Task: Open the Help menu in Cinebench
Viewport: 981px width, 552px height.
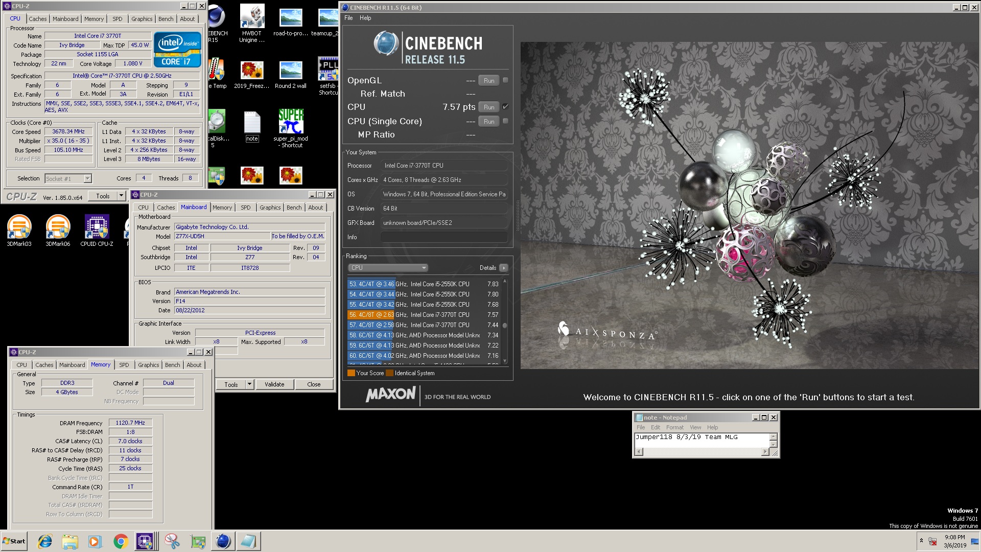Action: [365, 18]
